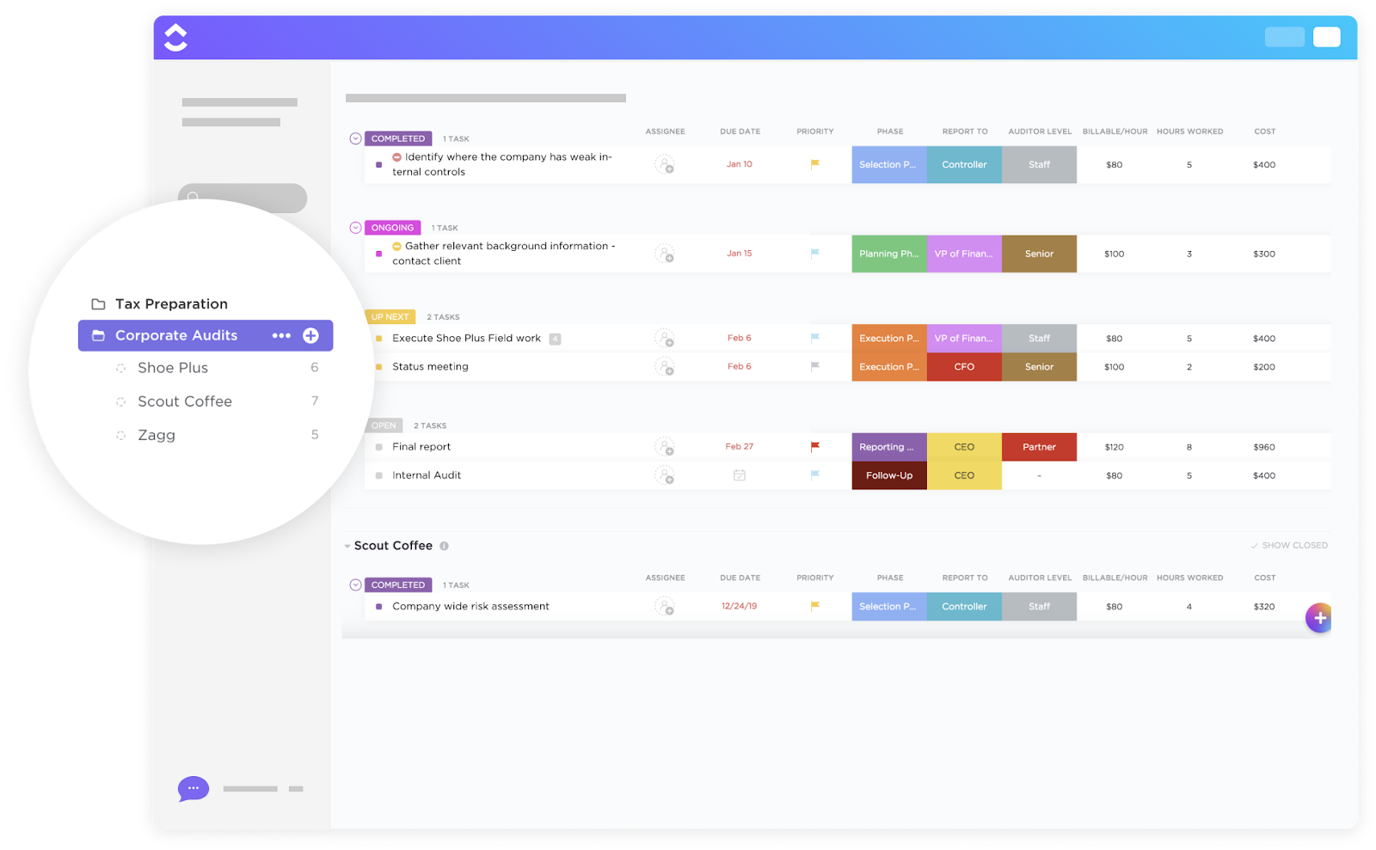Viewport: 1376px width, 850px height.
Task: Click the ClickUp logo in header
Action: tap(175, 37)
